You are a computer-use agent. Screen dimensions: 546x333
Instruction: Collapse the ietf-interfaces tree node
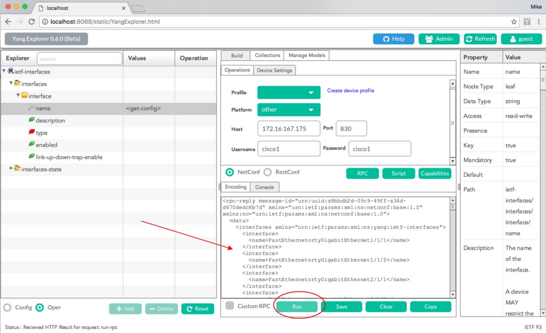[4, 70]
